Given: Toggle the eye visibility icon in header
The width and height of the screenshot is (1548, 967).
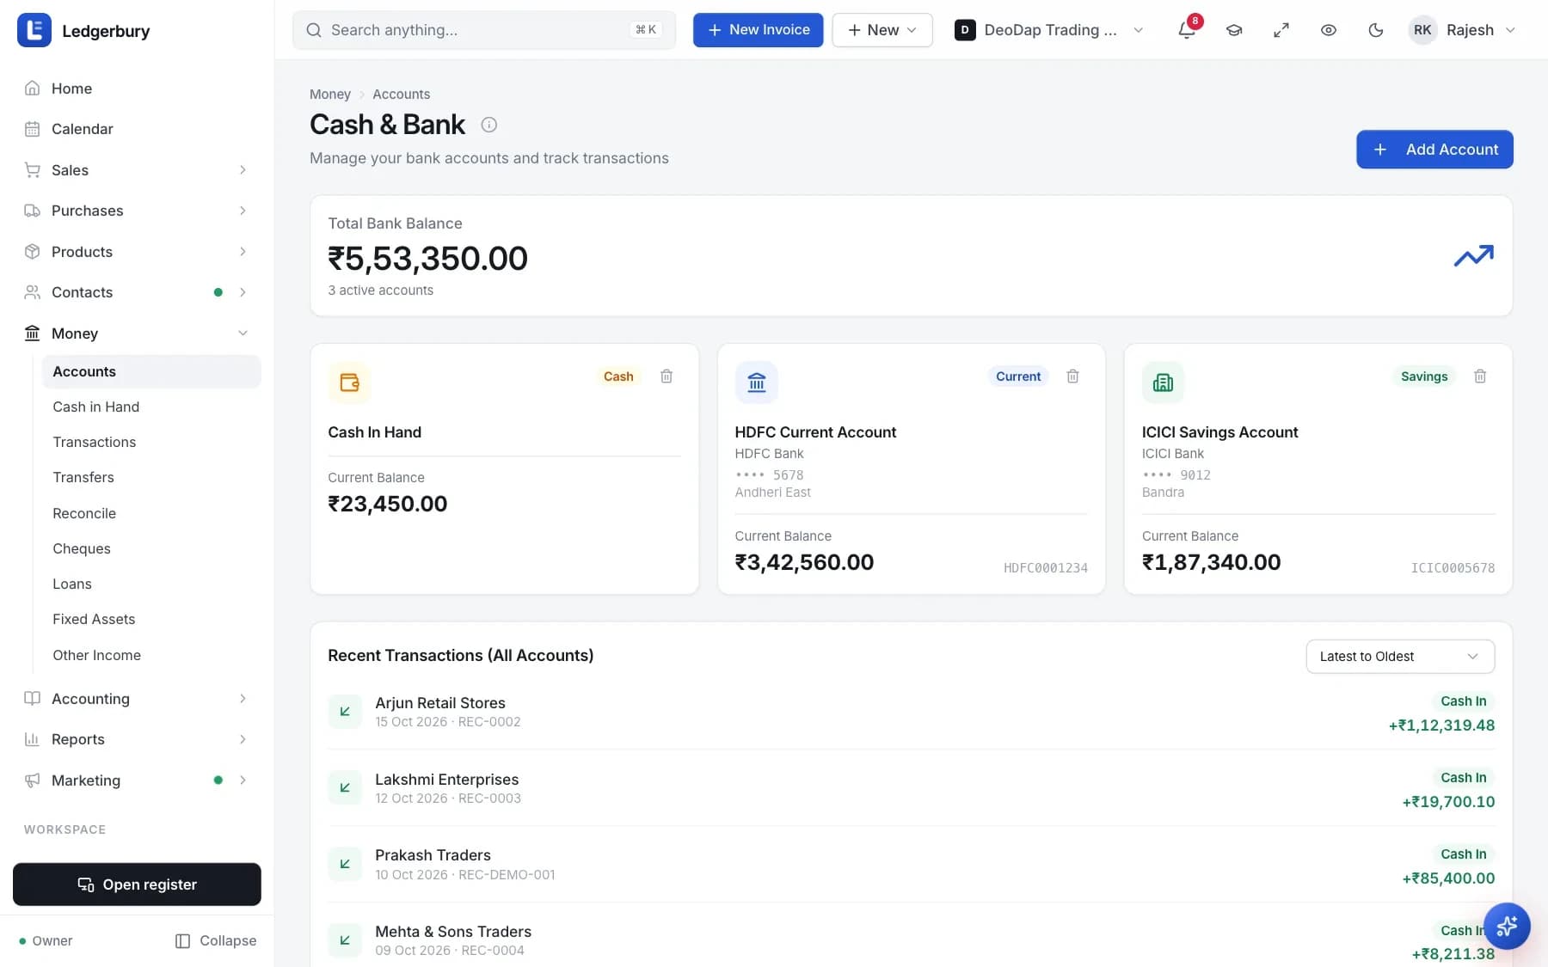Looking at the screenshot, I should 1329,30.
